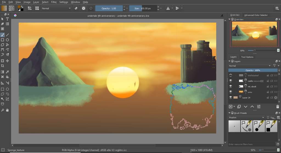Viewport: 281px width, 153px height.
Task: Hide the castle layer
Action: coord(231,81)
